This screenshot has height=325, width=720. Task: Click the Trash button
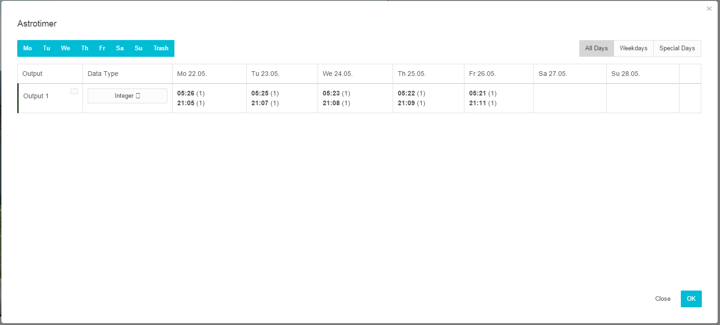click(161, 48)
